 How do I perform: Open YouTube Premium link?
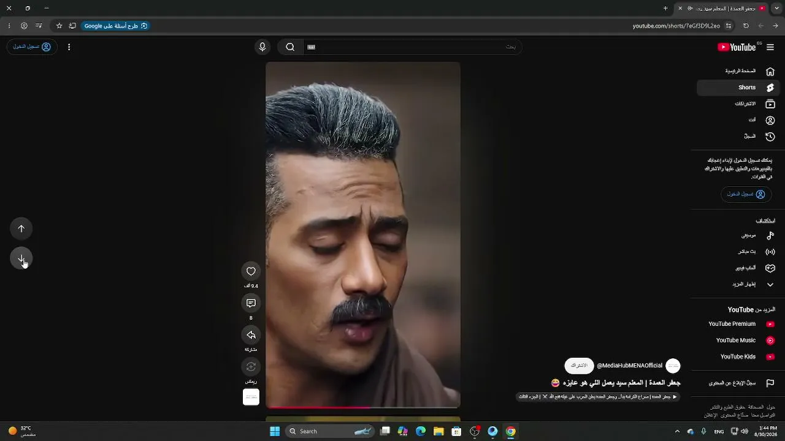738,324
